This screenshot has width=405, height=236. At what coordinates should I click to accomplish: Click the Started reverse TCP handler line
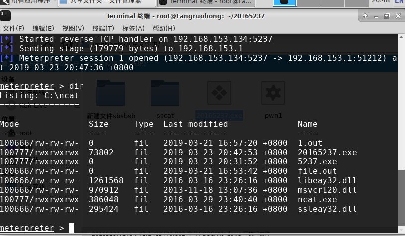pos(136,39)
